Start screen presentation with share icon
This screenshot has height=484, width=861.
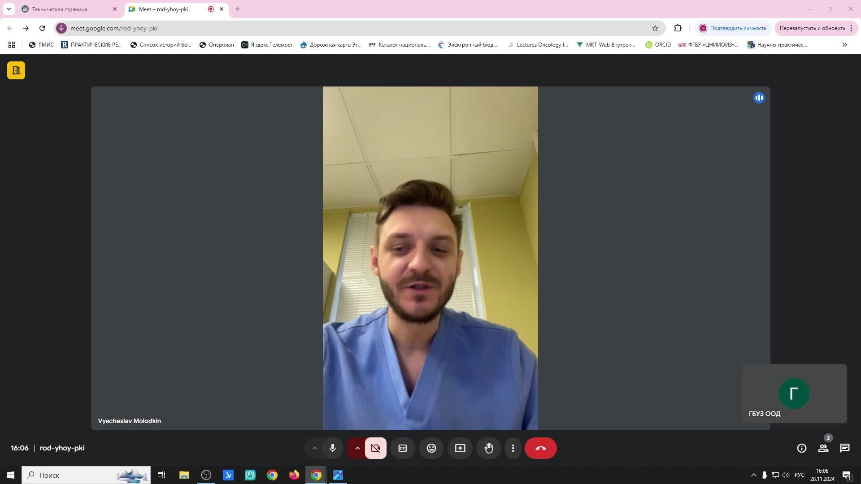[460, 448]
